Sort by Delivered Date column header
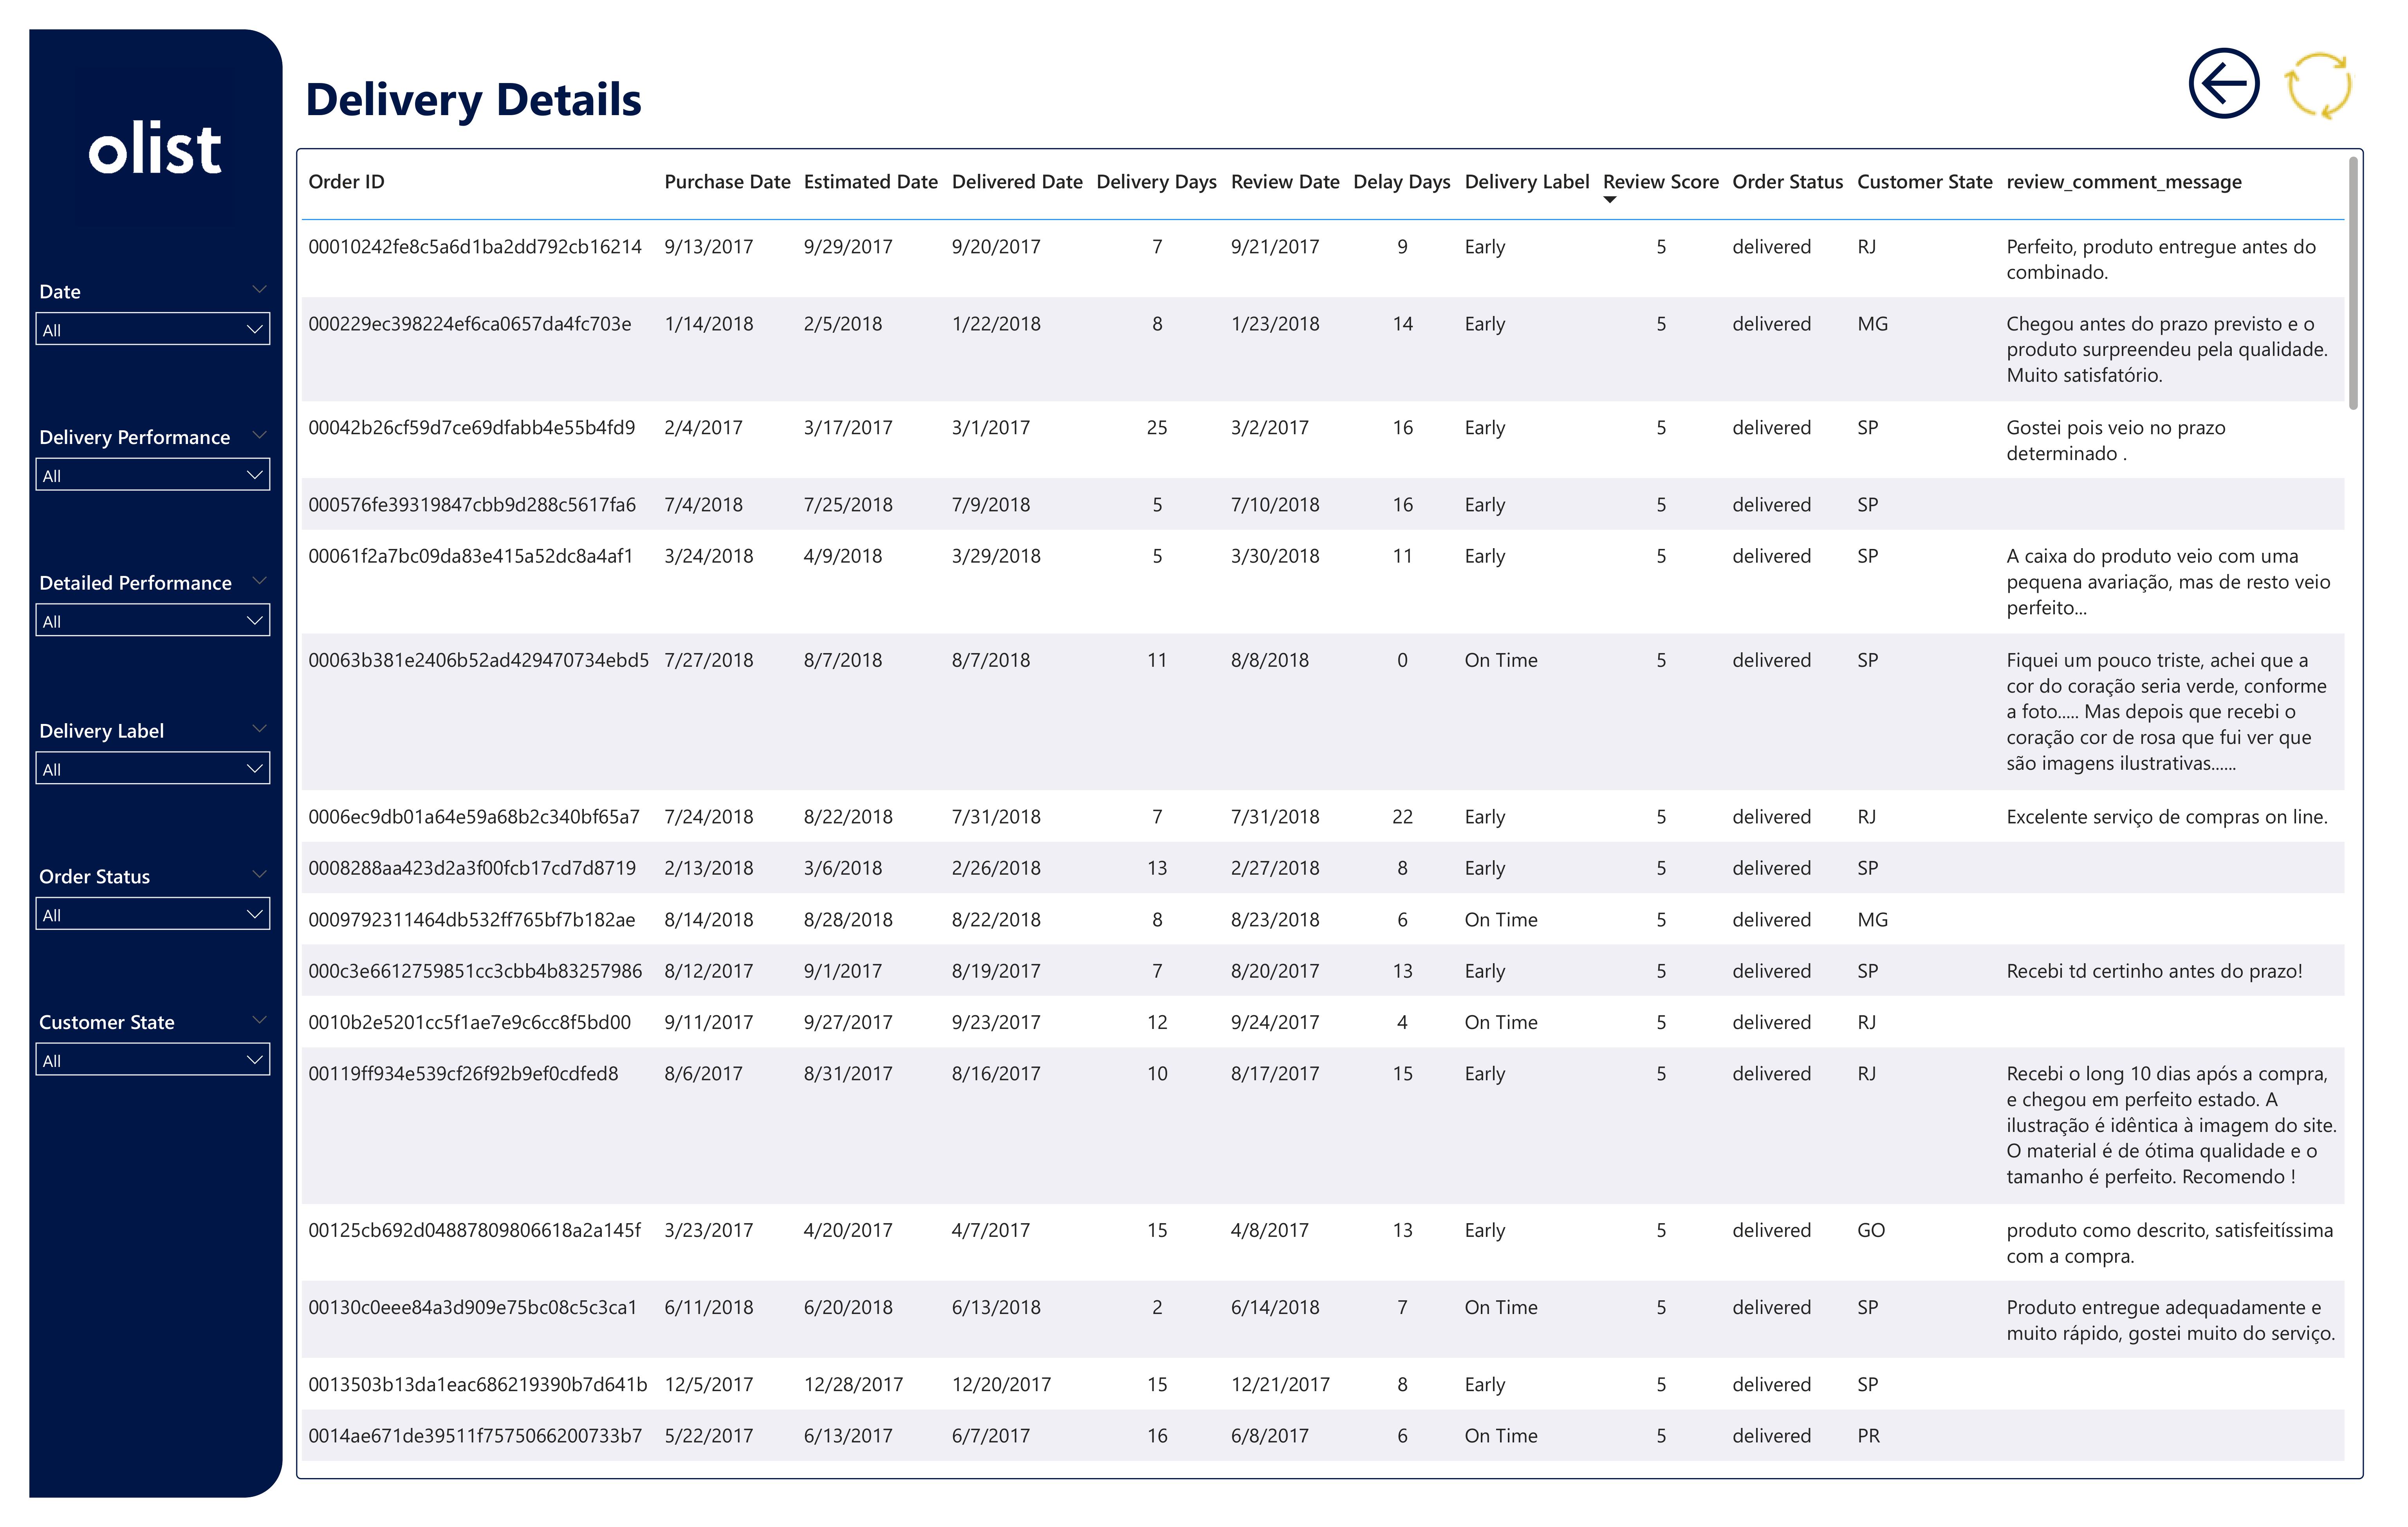The height and width of the screenshot is (1527, 2408). tap(1017, 182)
